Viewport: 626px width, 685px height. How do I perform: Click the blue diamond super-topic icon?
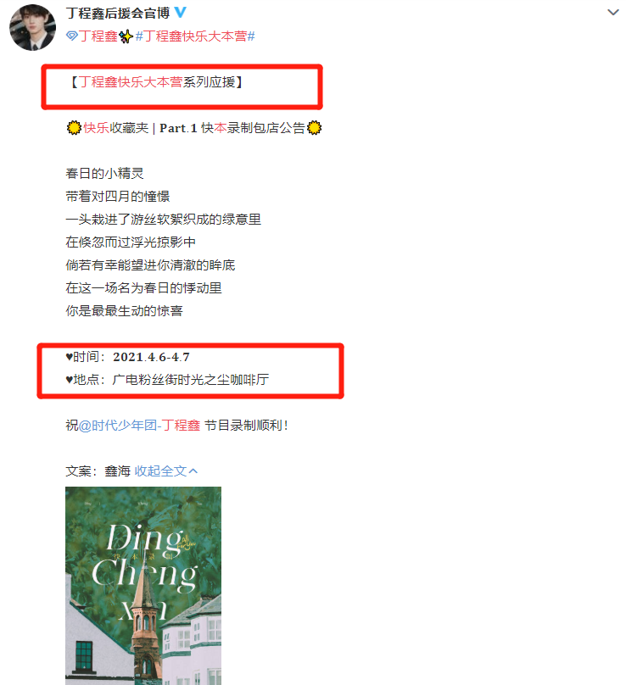coord(72,36)
